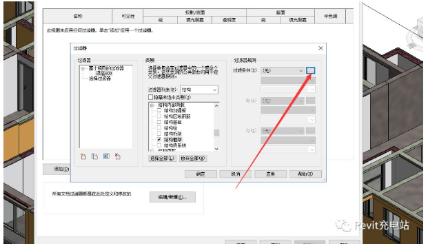Click the Duplicate filter icon
The image size is (428, 248).
click(x=94, y=156)
